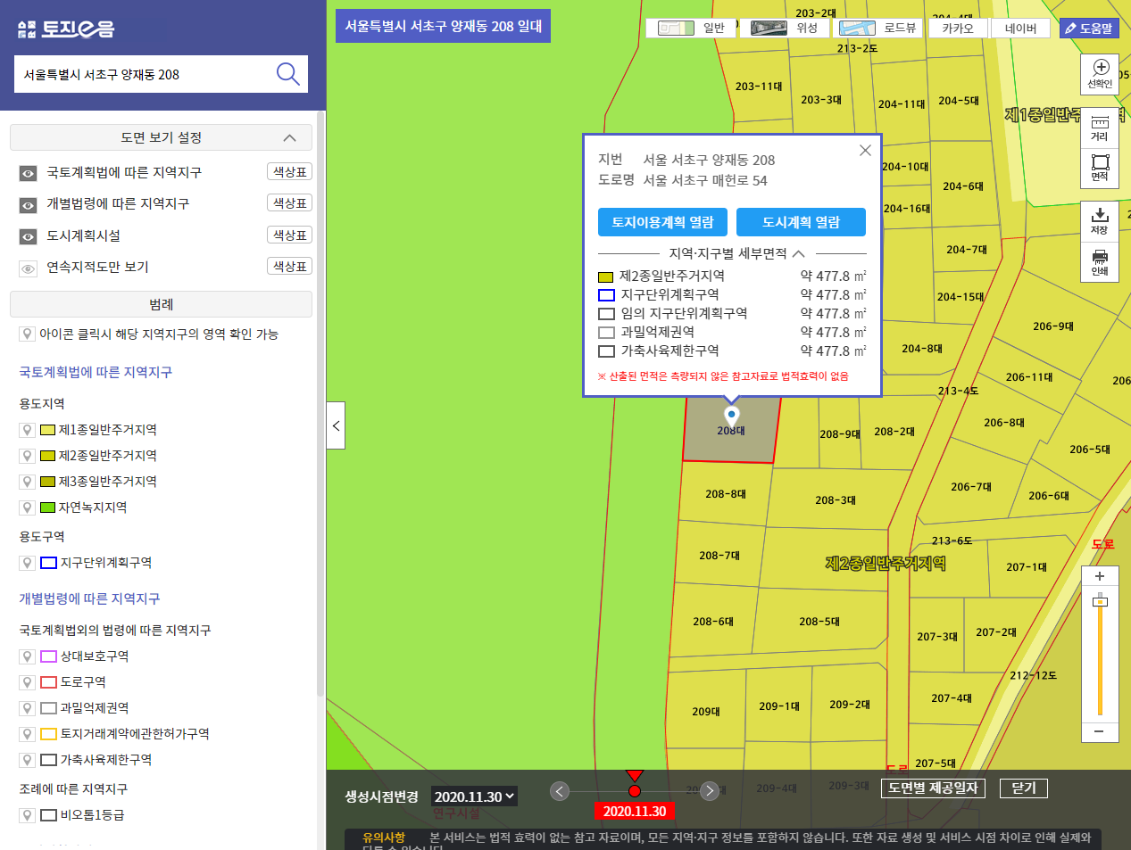Toggle visibility of 개별법령에 따른 지역지구
Screen dimensions: 1131x850
[29, 205]
